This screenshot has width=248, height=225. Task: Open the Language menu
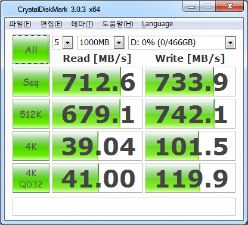click(157, 24)
